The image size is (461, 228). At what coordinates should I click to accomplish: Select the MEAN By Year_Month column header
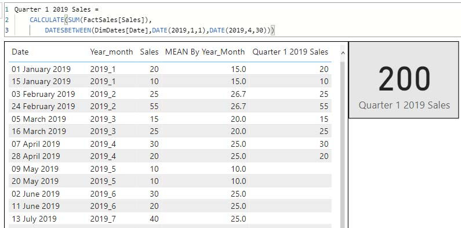pyautogui.click(x=205, y=52)
